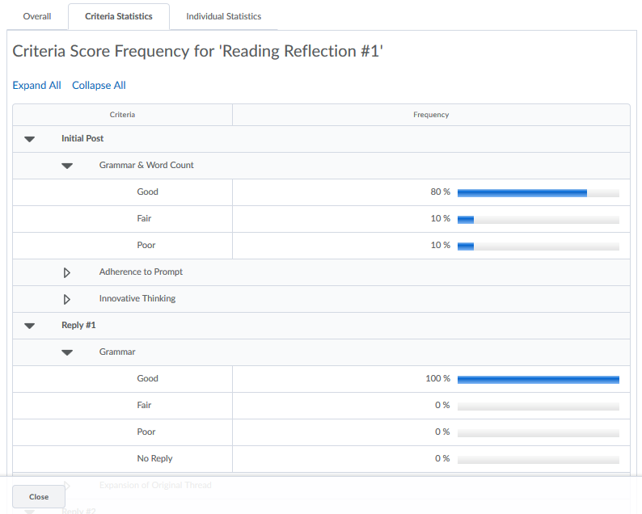The height and width of the screenshot is (514, 642).
Task: Expand the Innovative Thinking criterion
Action: pyautogui.click(x=67, y=299)
